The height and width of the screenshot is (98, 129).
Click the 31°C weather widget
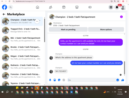click(x=107, y=92)
